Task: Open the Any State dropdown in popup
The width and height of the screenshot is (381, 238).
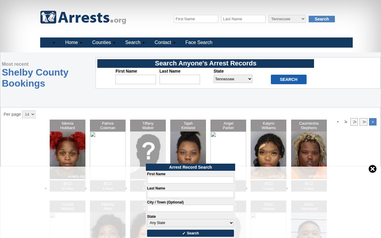Action: pos(190,223)
